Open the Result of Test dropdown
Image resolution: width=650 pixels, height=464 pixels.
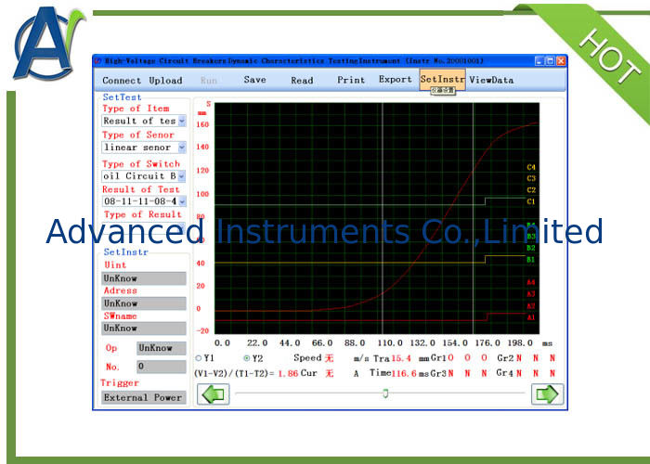[144, 201]
